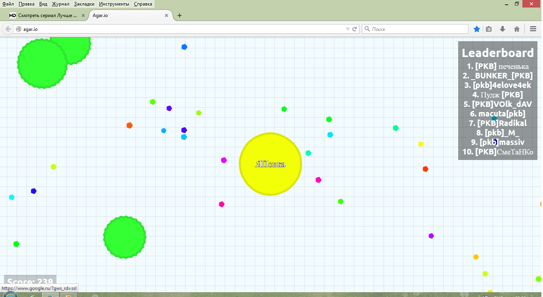The height and width of the screenshot is (297, 543).
Task: Click the yellow ЯПовка player cell
Action: pos(270,164)
